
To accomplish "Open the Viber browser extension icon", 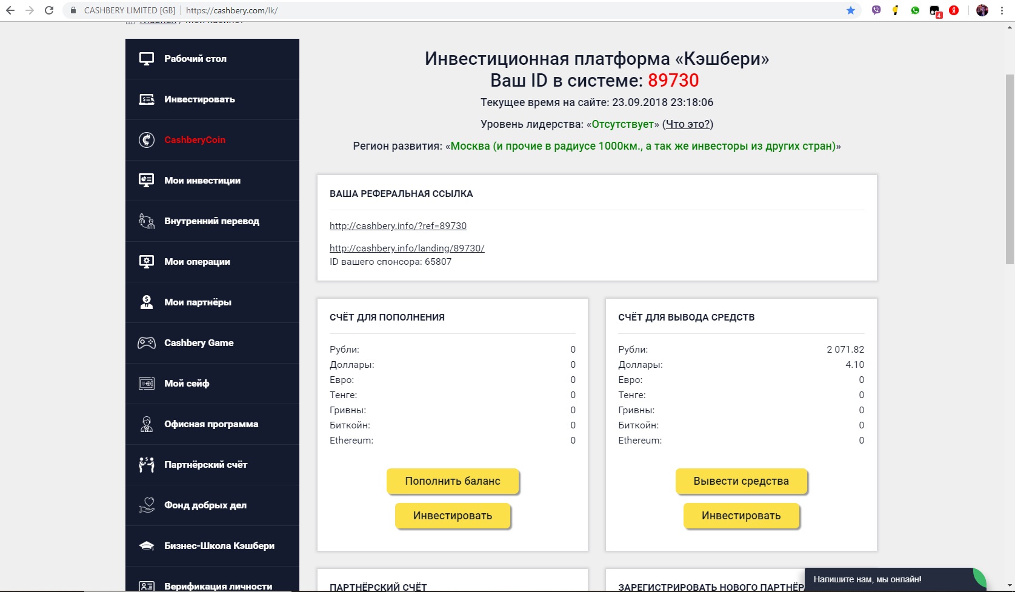I will (876, 10).
